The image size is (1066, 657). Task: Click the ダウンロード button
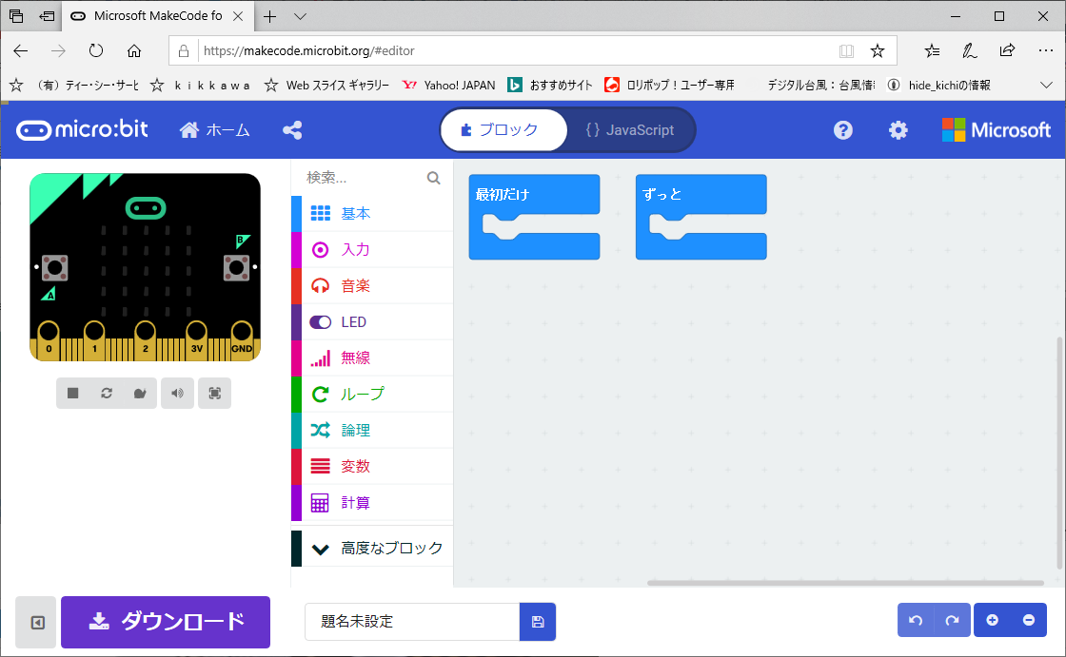point(166,622)
